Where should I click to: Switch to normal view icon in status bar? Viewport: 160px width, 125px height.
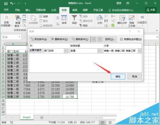(102, 122)
